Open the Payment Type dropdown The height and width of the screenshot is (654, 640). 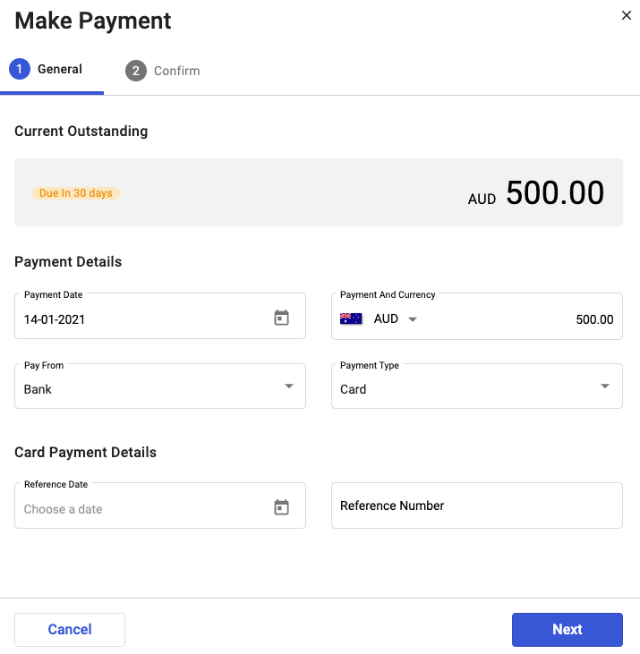click(x=477, y=386)
